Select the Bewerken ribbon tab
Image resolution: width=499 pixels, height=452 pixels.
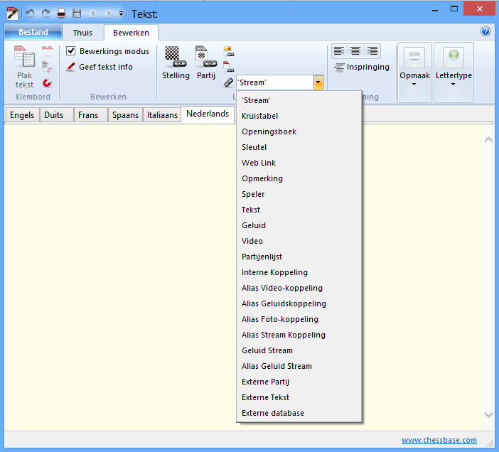point(131,33)
